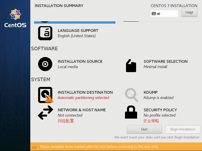Click 'Not connected' status text
202x151 pixels.
coord(70,115)
